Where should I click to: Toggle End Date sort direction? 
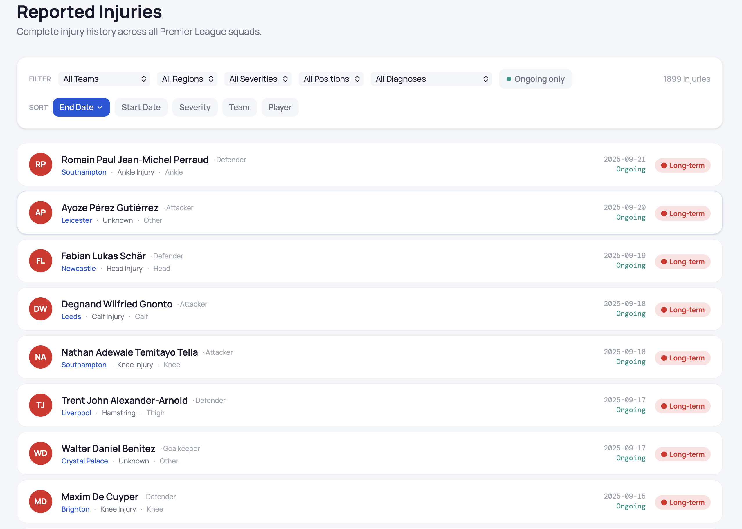coord(81,107)
